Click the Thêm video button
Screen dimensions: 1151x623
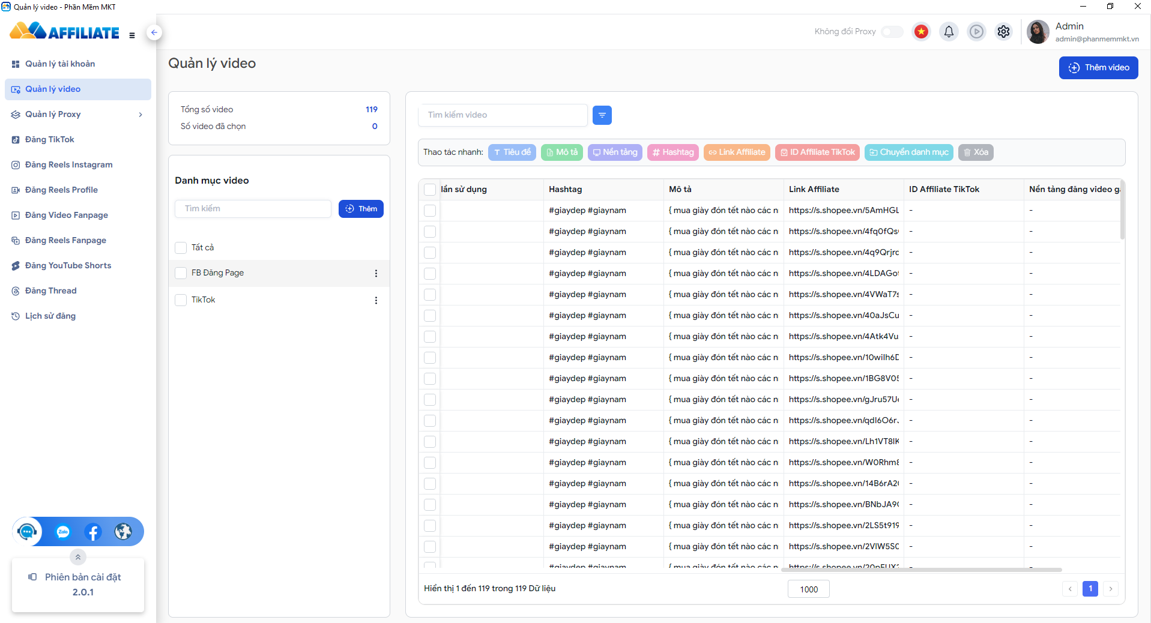point(1098,67)
